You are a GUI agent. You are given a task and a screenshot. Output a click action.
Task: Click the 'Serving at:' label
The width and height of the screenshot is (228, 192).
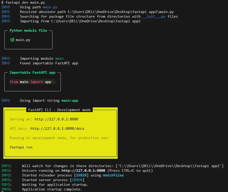coord(21,119)
